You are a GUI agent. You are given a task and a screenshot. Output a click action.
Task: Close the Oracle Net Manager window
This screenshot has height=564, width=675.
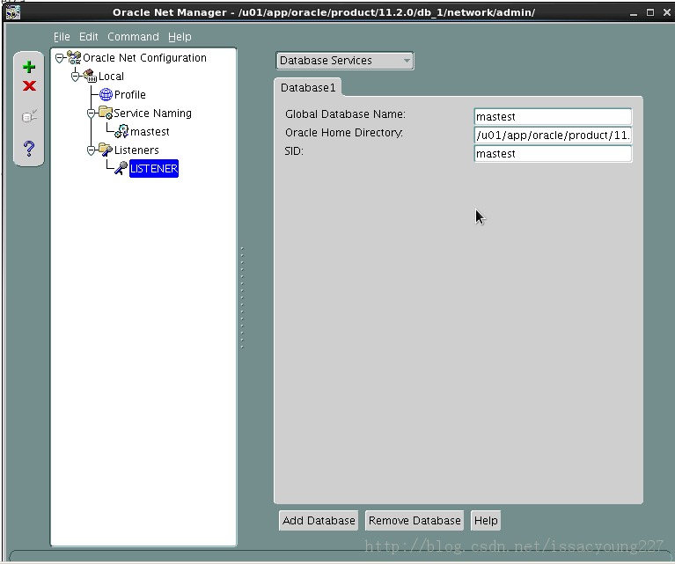coord(666,12)
